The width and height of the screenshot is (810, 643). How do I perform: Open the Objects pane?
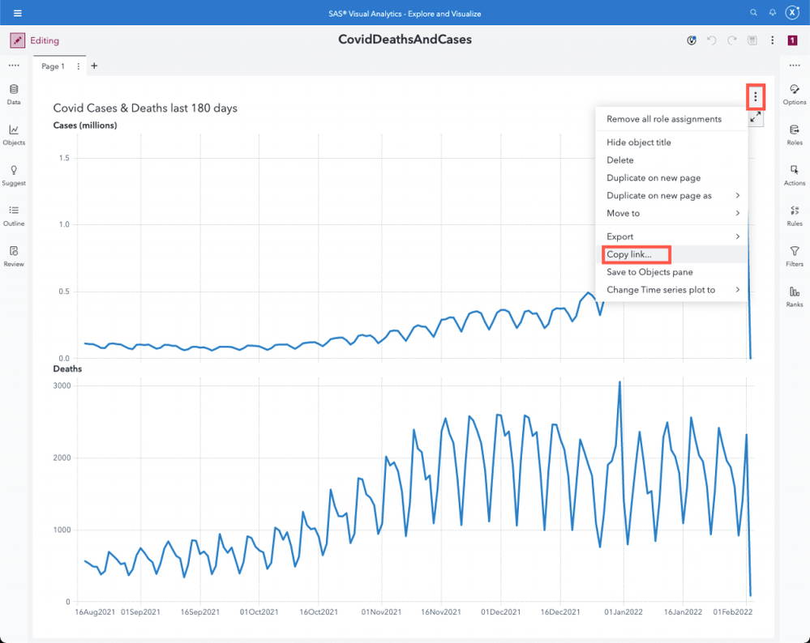[x=14, y=134]
